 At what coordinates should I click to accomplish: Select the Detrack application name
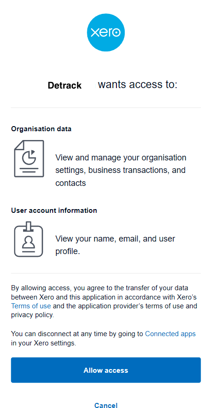[65, 85]
